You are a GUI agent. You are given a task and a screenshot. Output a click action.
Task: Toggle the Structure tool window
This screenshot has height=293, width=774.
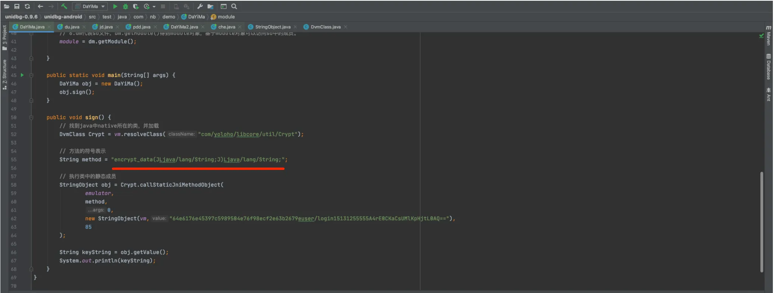click(5, 74)
